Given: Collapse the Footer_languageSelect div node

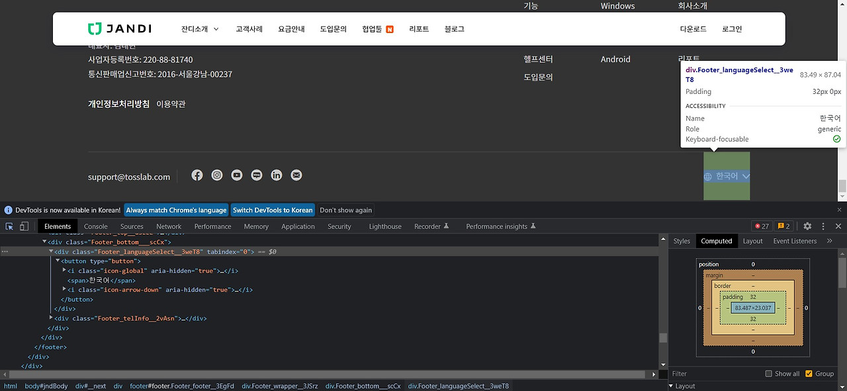Looking at the screenshot, I should click(52, 252).
